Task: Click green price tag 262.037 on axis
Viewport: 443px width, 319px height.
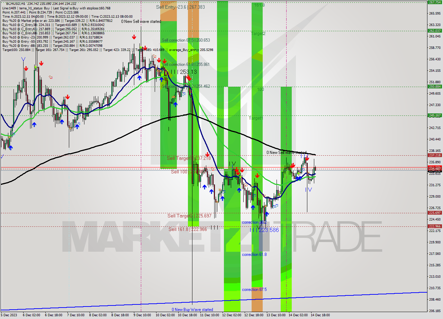Action: coord(435,31)
